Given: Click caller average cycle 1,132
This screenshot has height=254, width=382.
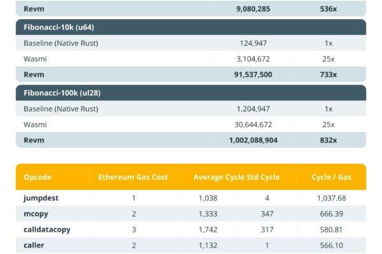Looking at the screenshot, I should tap(208, 245).
